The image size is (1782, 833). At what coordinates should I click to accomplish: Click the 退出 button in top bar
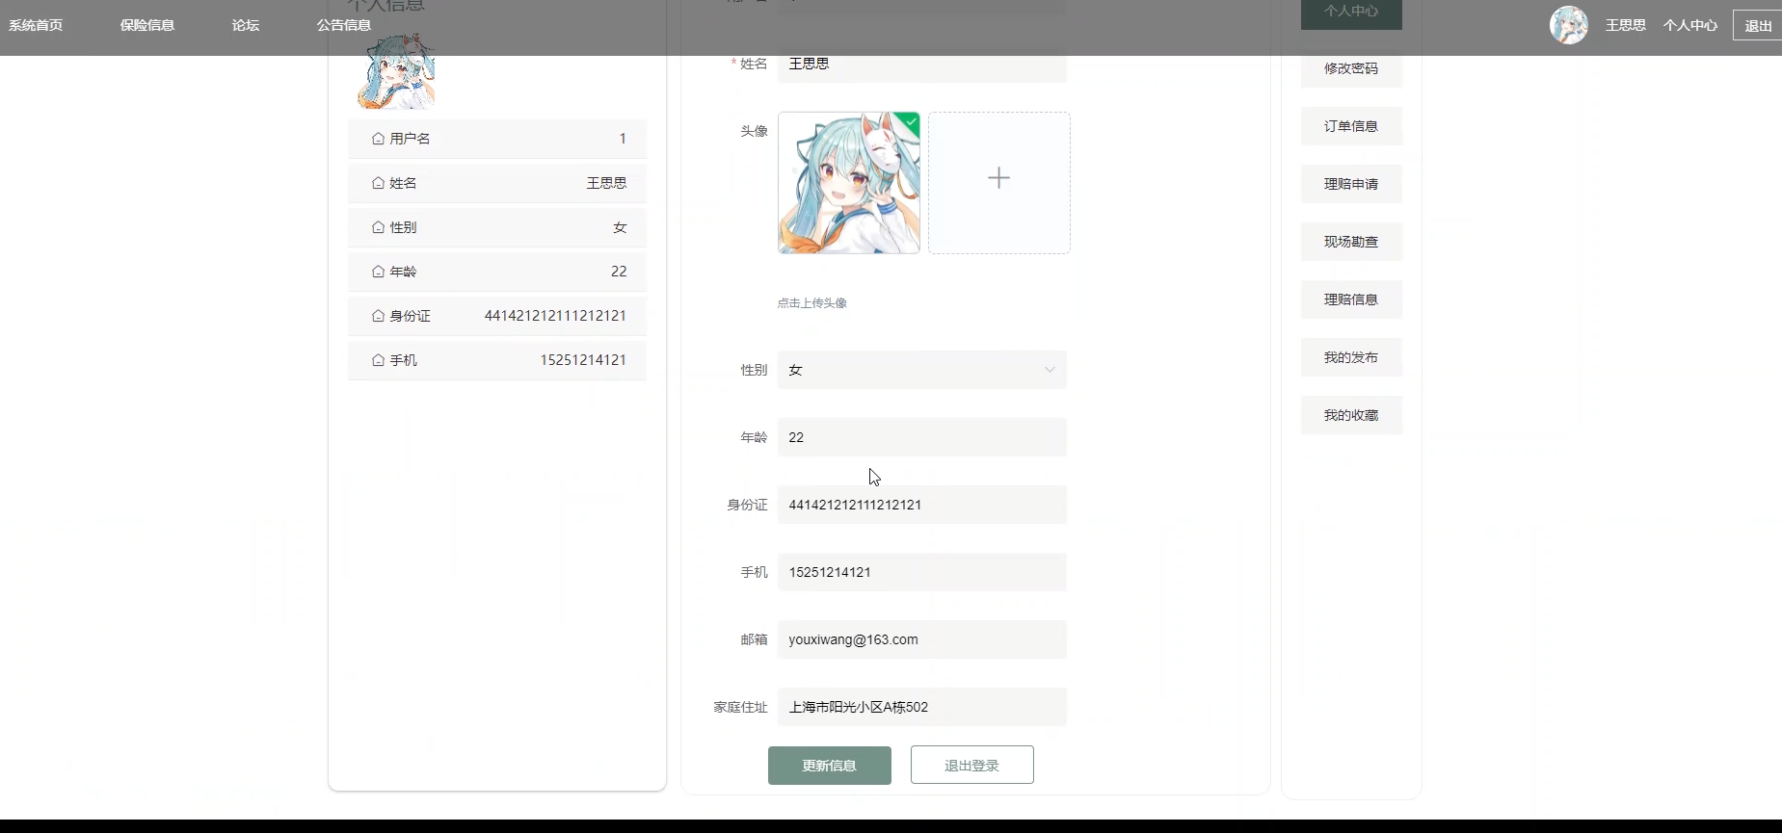[1758, 25]
